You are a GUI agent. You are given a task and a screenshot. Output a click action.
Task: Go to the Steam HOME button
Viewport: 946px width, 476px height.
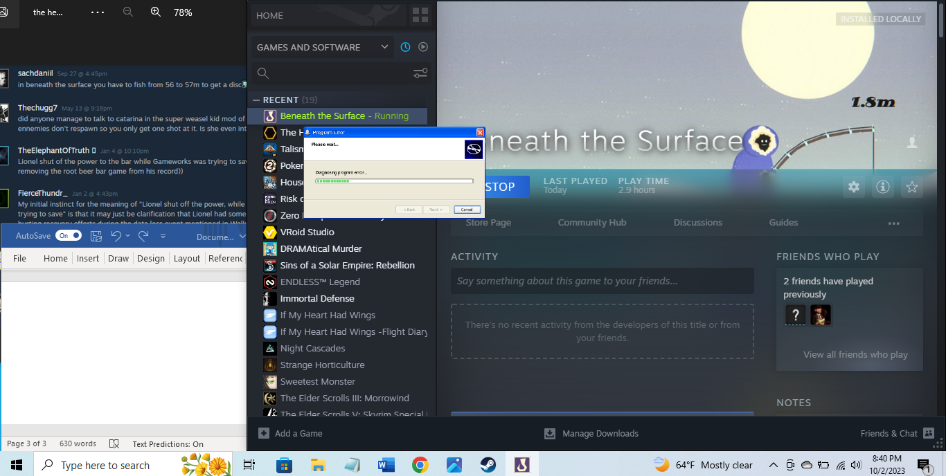(x=269, y=15)
